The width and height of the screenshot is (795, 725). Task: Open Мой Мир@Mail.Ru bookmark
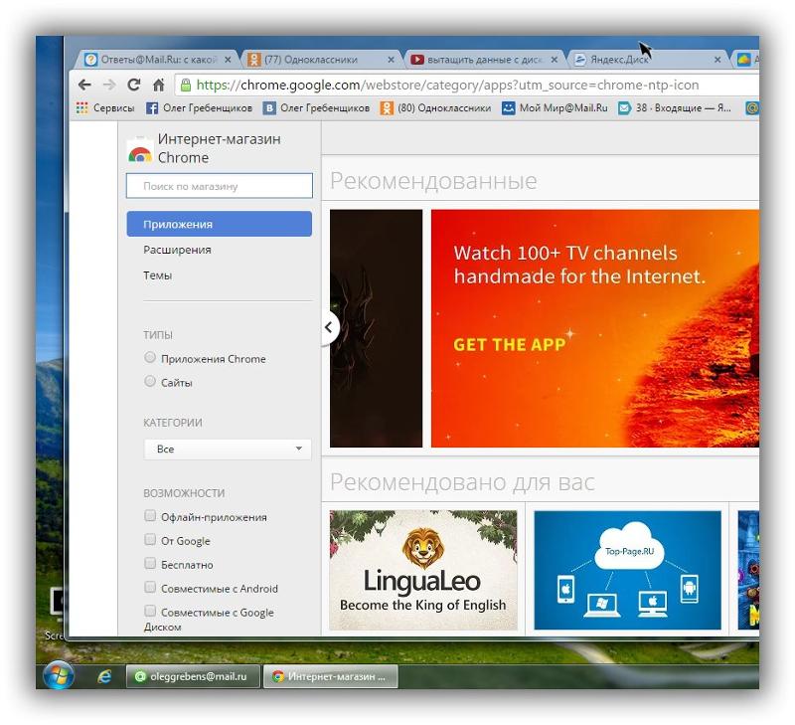(x=555, y=108)
